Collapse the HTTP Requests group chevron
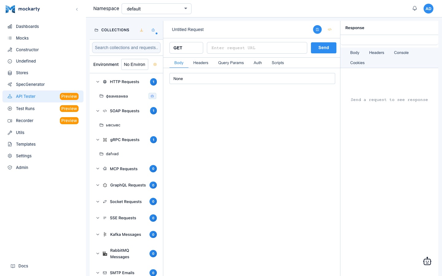 pos(98,82)
